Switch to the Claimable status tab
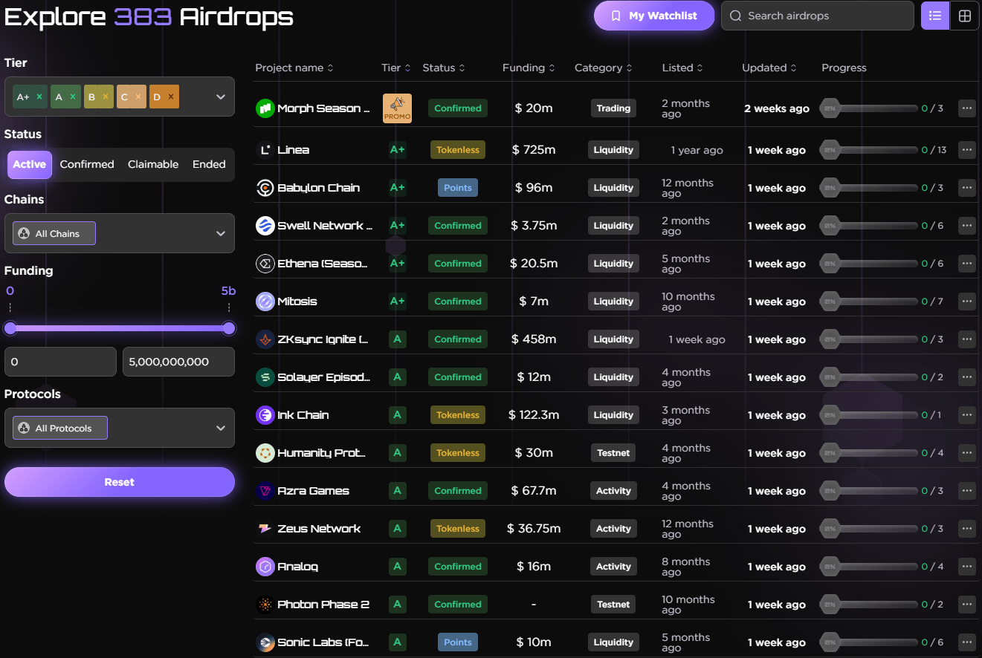Screen dimensions: 982x658 click(153, 164)
